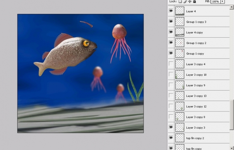Click the Layer 4 thumbnail
The width and height of the screenshot is (234, 150).
pos(180,11)
